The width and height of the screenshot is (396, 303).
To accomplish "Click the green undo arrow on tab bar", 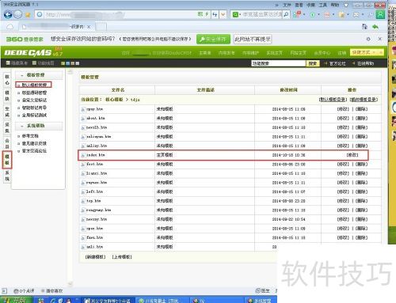I will 375,26.
